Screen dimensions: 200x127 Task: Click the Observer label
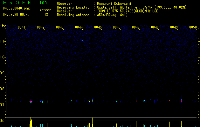65,3
